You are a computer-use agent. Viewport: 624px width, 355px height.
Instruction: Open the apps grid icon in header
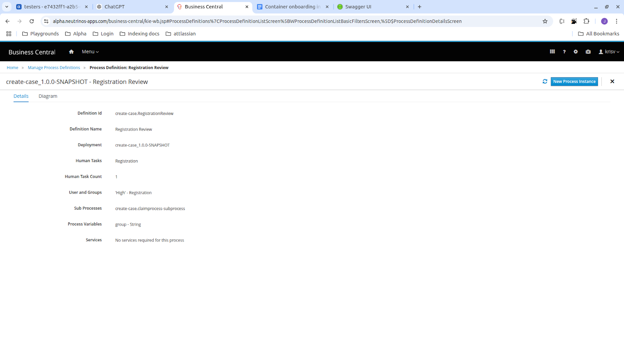pos(552,51)
